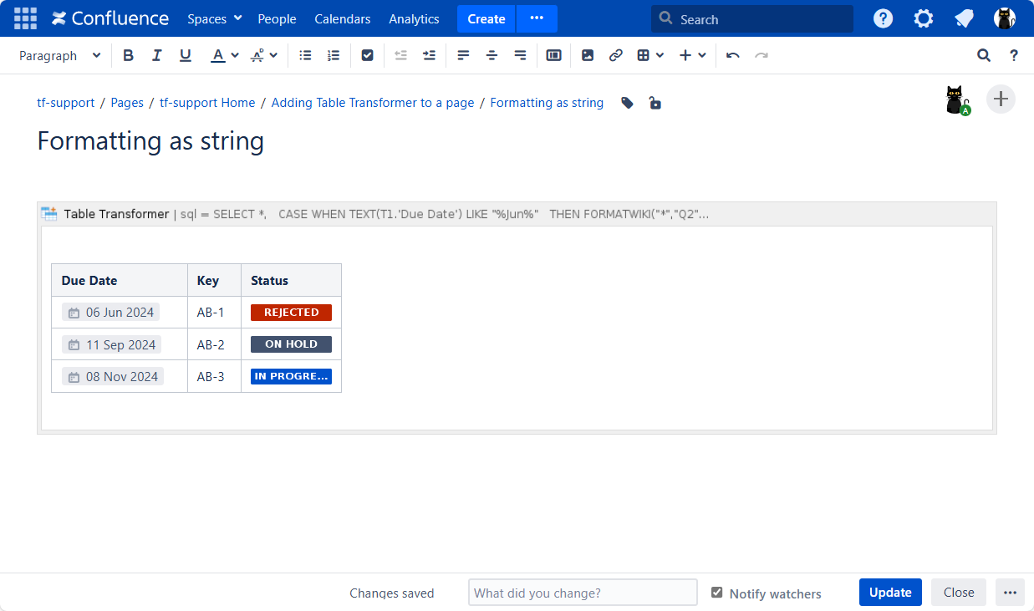Redo the last undone change
1034x611 pixels.
coord(761,55)
